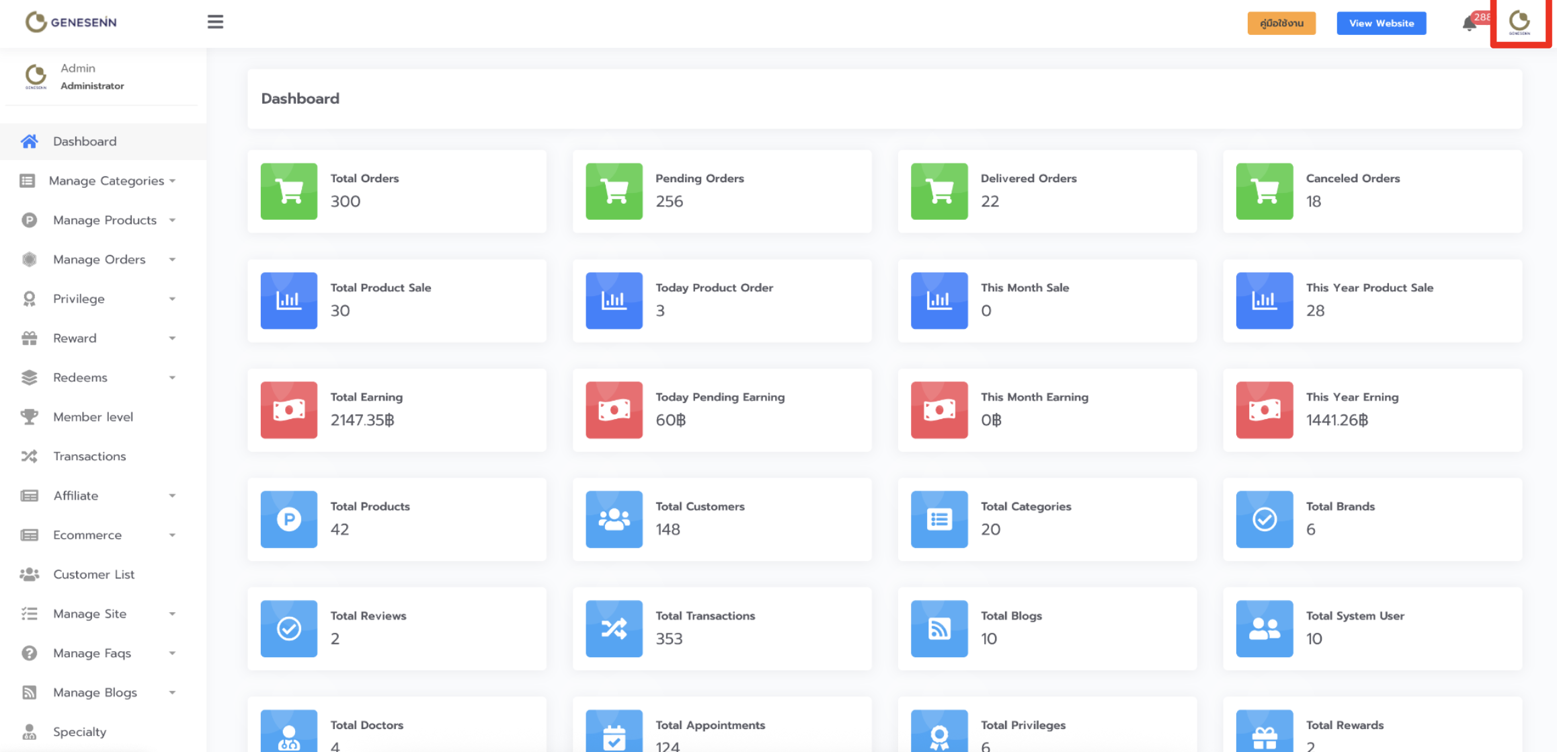The image size is (1557, 752).
Task: Expand the Manage Categories menu
Action: click(106, 181)
